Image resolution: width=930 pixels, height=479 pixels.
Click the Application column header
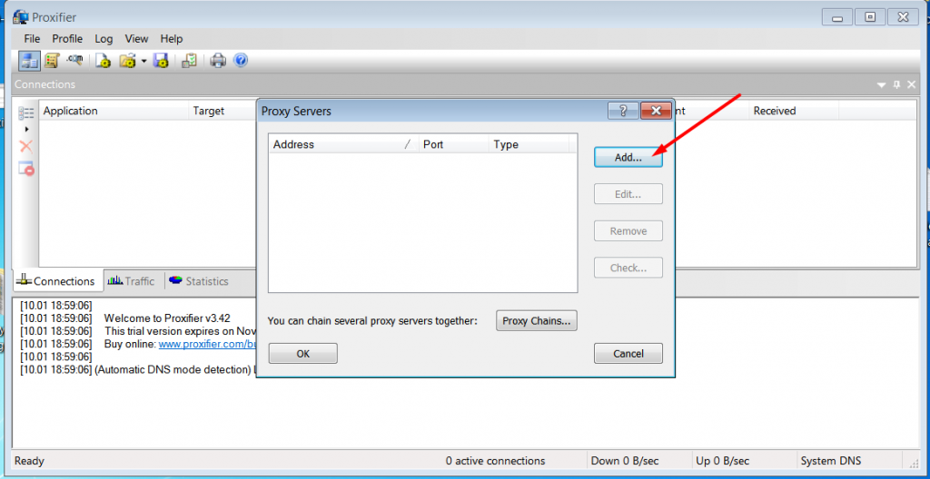coord(114,111)
